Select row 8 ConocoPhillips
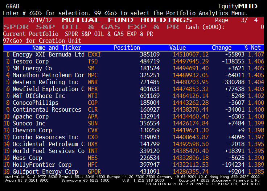The height and width of the screenshot is (191, 267). (x=133, y=103)
